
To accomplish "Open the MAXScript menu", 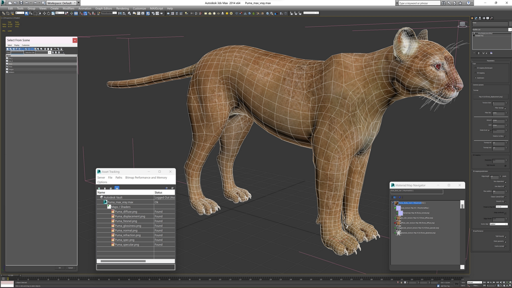I will (156, 9).
